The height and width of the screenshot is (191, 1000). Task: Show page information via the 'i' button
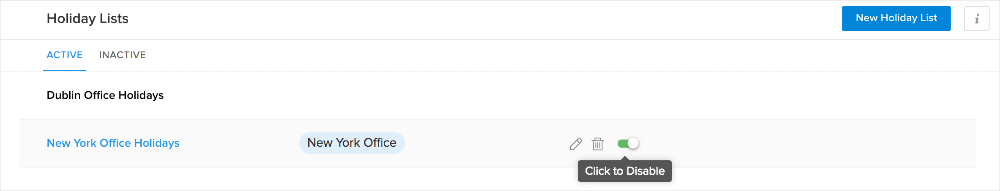[x=976, y=19]
